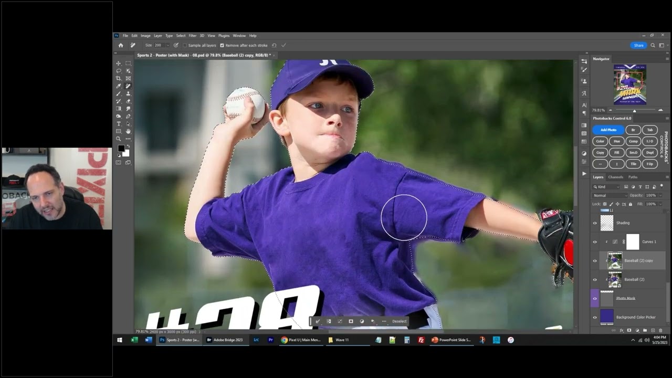Hide the Photo Mask layer
Screen dimensions: 672x378
[x=595, y=298]
